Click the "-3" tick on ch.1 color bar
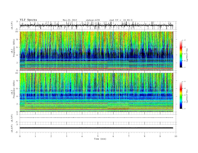 pos(184,40)
